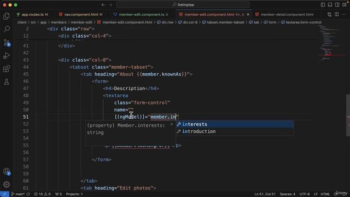The height and width of the screenshot is (197, 350).
Task: Switch to app.routes.ts tab
Action: pyautogui.click(x=32, y=15)
